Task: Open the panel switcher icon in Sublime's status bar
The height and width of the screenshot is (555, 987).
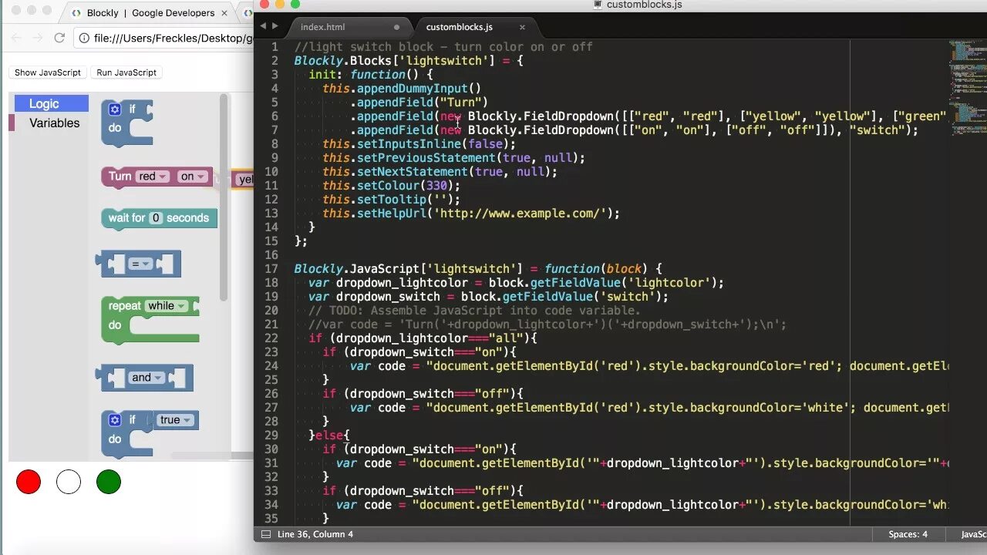Action: (266, 534)
